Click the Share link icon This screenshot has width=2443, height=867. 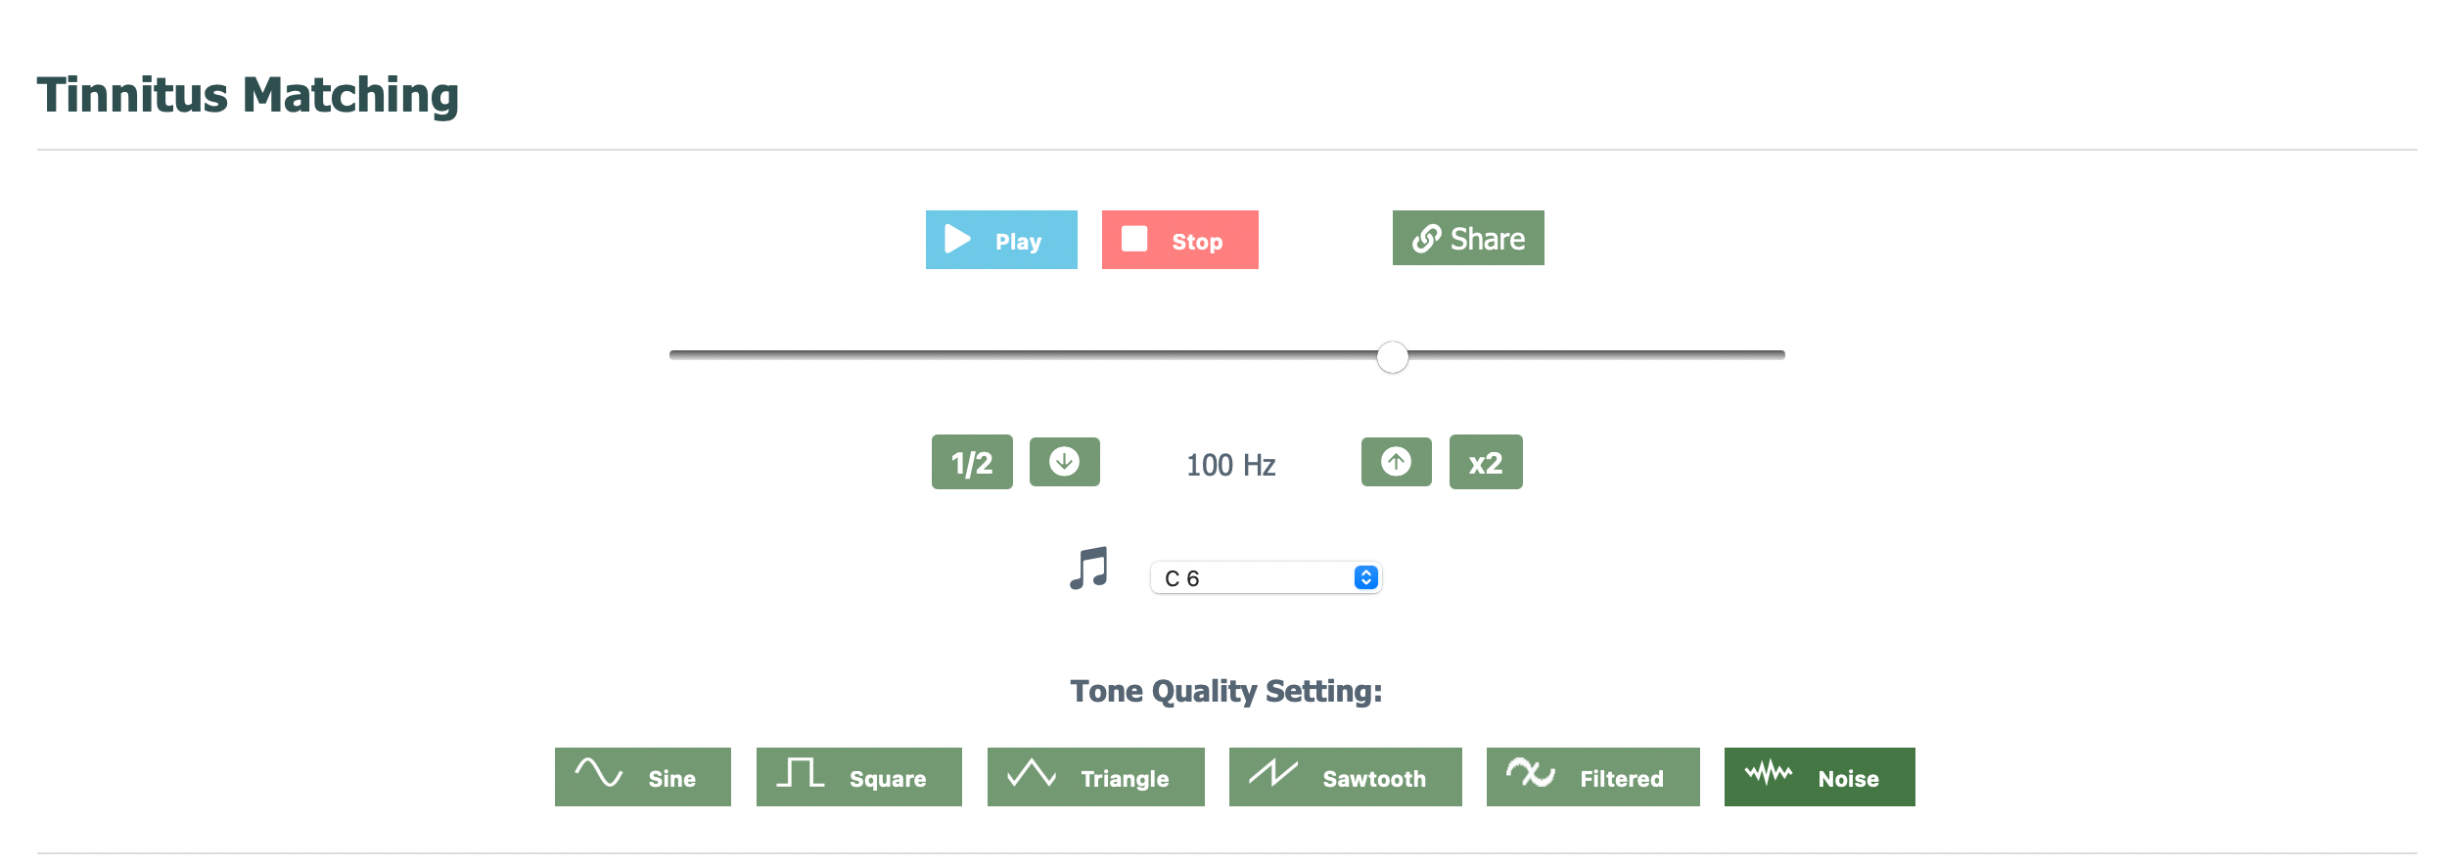(x=1426, y=239)
